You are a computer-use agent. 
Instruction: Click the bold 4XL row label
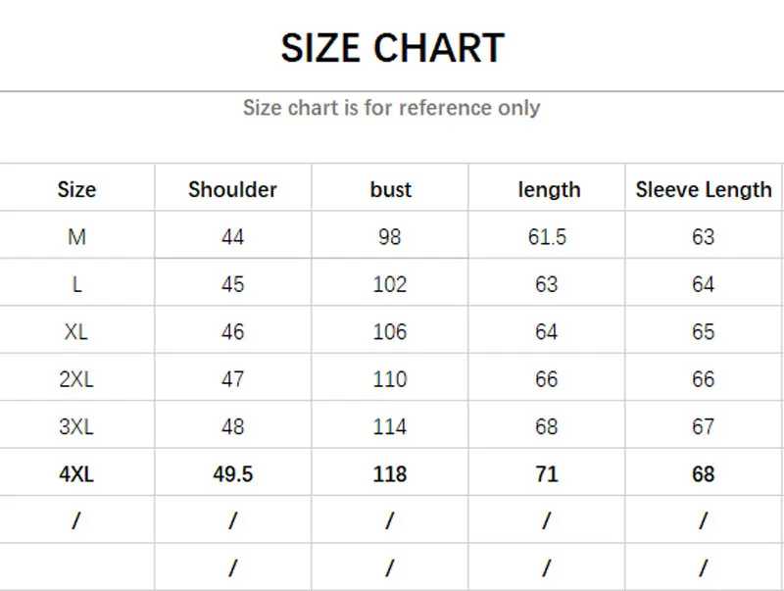point(76,474)
